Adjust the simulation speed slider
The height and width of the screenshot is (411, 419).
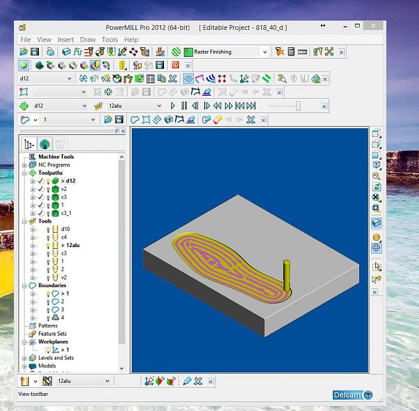pos(298,106)
